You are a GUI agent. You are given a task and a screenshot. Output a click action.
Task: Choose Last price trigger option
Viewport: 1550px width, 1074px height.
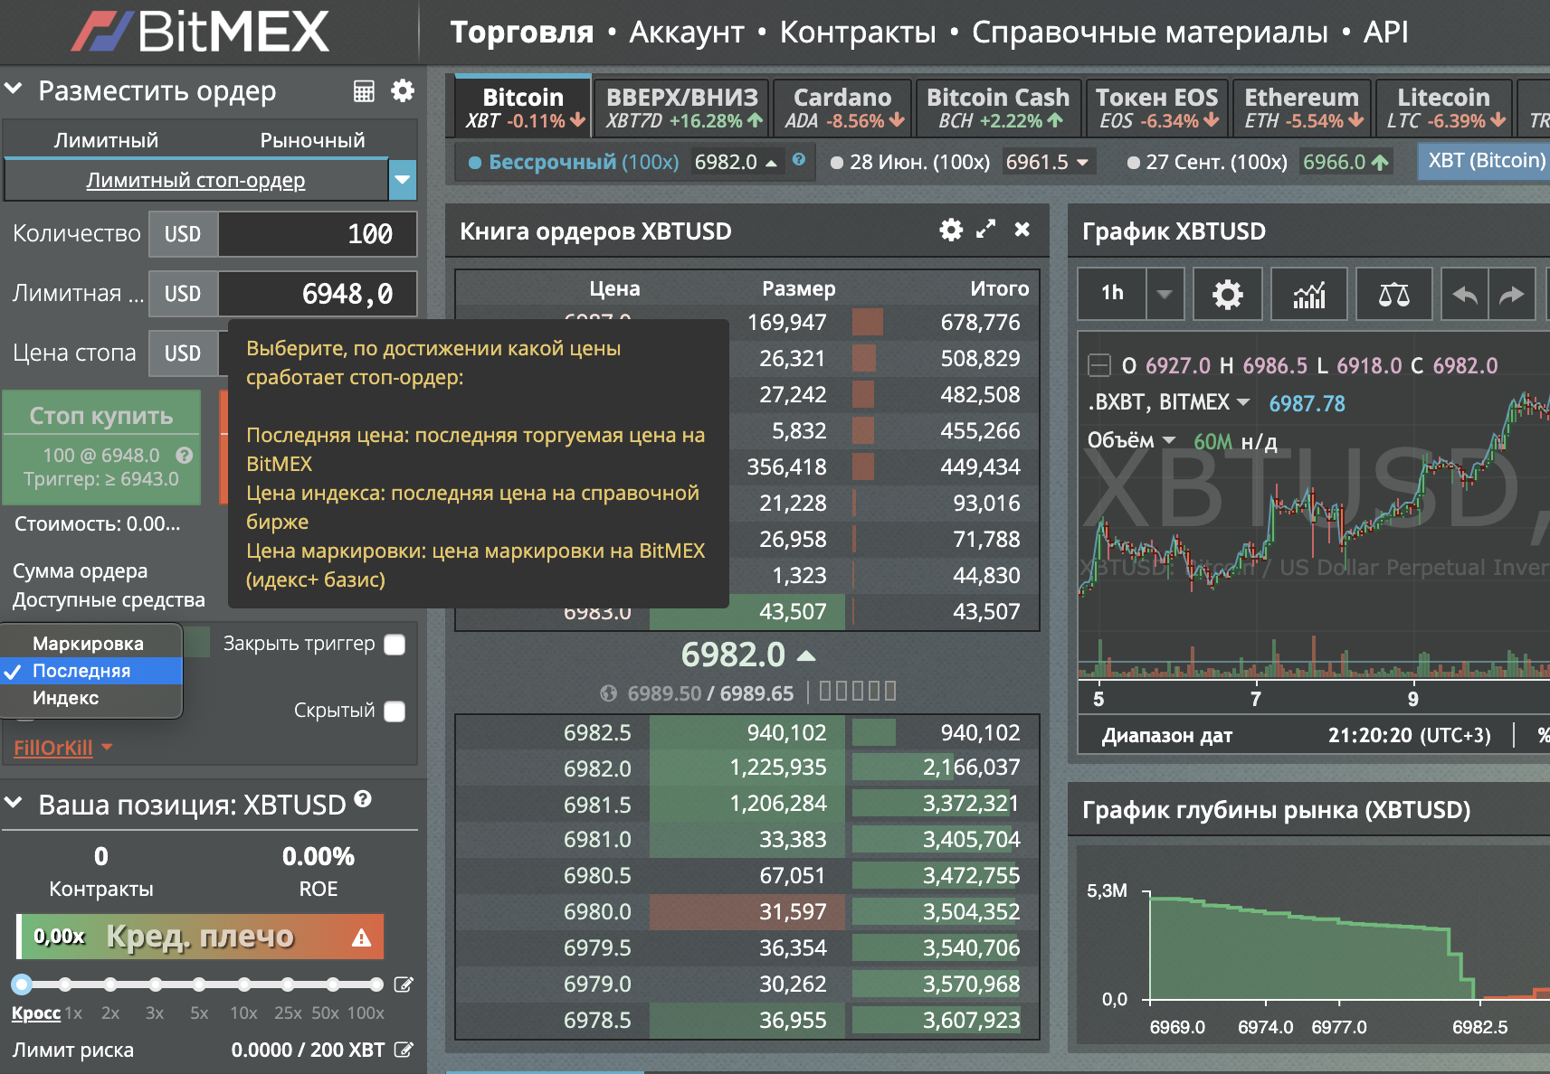pos(91,671)
